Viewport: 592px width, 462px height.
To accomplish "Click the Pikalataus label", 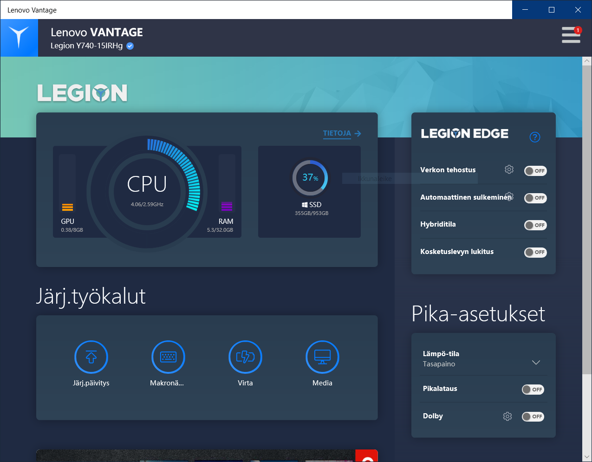I will (x=440, y=389).
